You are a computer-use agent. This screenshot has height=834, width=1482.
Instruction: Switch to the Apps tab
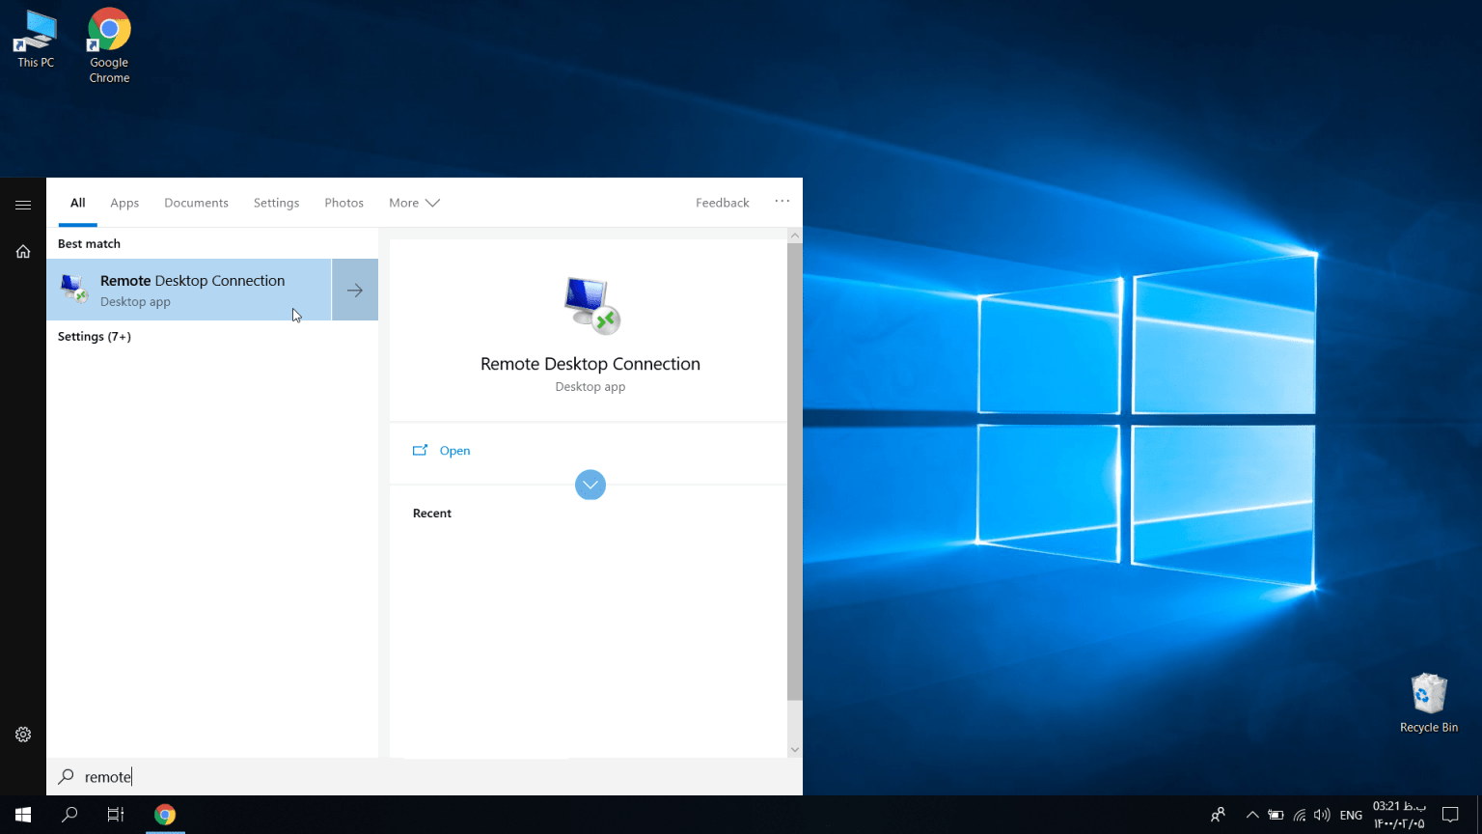(124, 203)
